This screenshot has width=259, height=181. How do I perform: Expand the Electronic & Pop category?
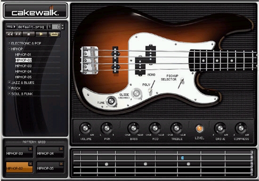pyautogui.click(x=9, y=43)
